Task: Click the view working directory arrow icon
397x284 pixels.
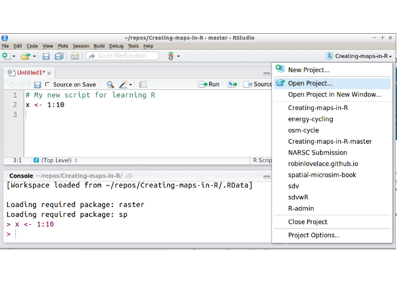Action: pyautogui.click(x=129, y=176)
